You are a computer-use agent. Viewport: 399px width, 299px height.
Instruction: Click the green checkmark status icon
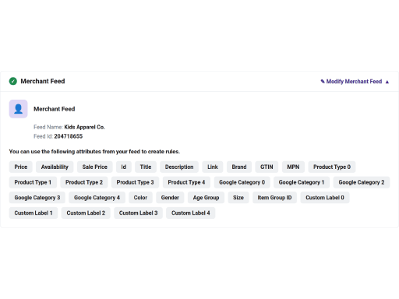pos(13,81)
